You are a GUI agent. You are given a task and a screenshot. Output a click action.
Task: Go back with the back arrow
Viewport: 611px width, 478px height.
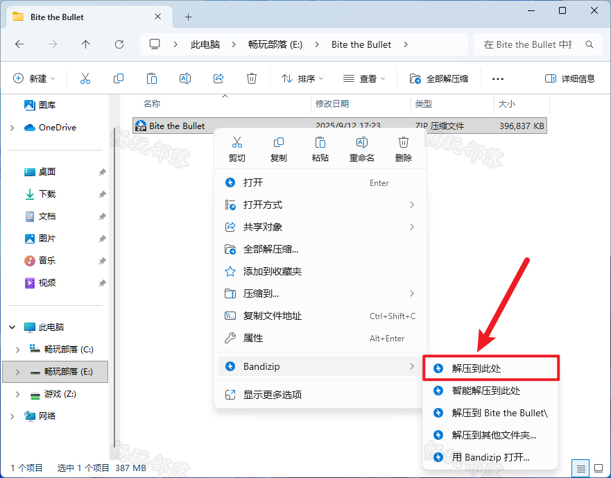(x=19, y=44)
